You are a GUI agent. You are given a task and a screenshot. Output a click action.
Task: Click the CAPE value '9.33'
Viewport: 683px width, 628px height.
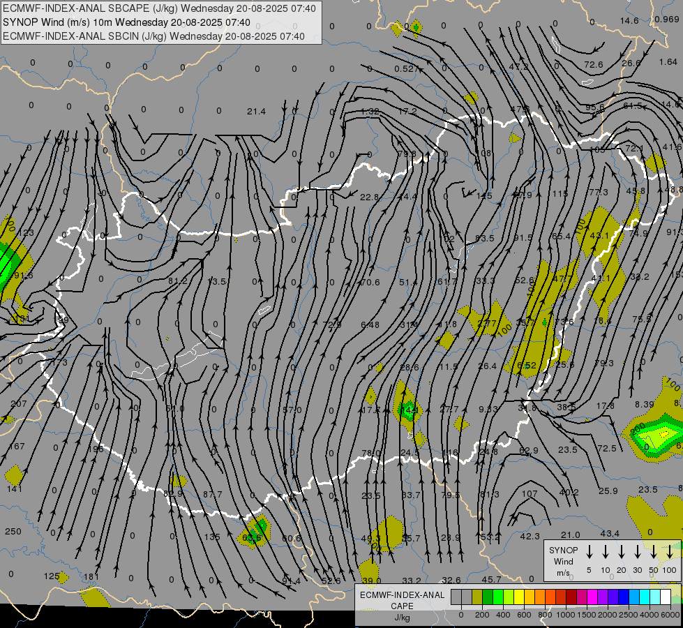(488, 409)
